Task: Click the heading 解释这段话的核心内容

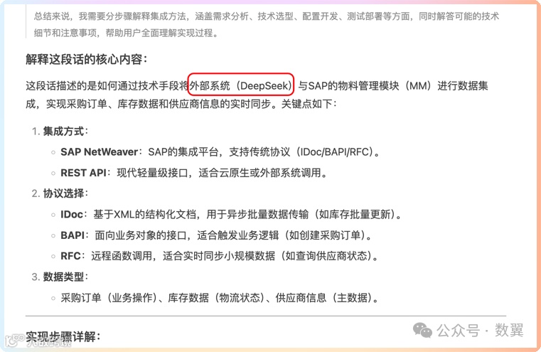Action: click(86, 59)
